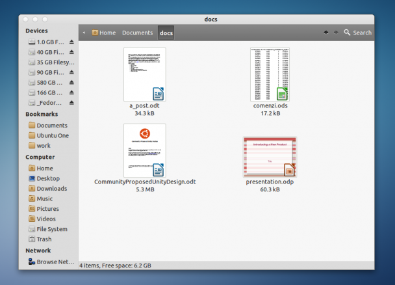
Task: Open Desktop in the sidebar
Action: coord(44,178)
